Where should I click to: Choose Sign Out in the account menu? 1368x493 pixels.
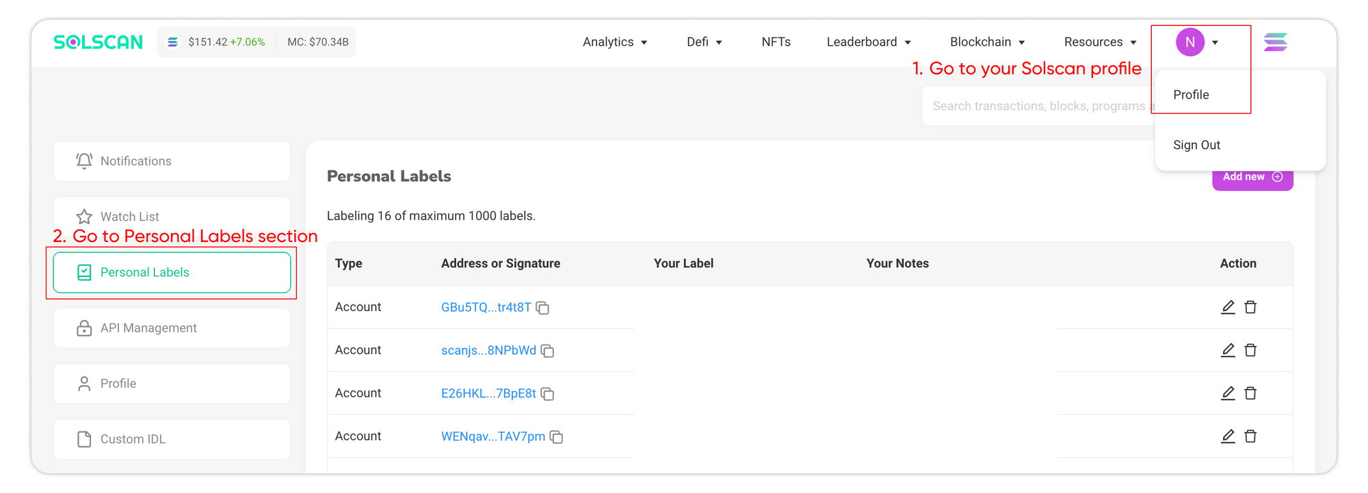[1196, 145]
